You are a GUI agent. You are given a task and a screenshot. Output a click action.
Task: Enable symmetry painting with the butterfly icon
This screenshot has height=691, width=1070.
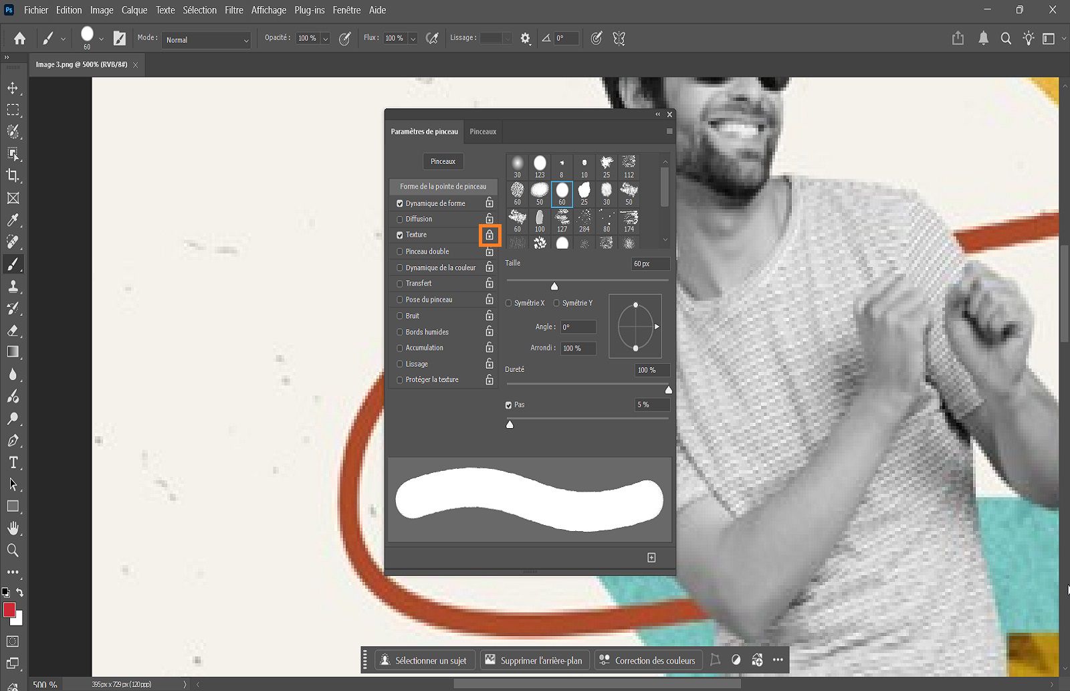619,38
